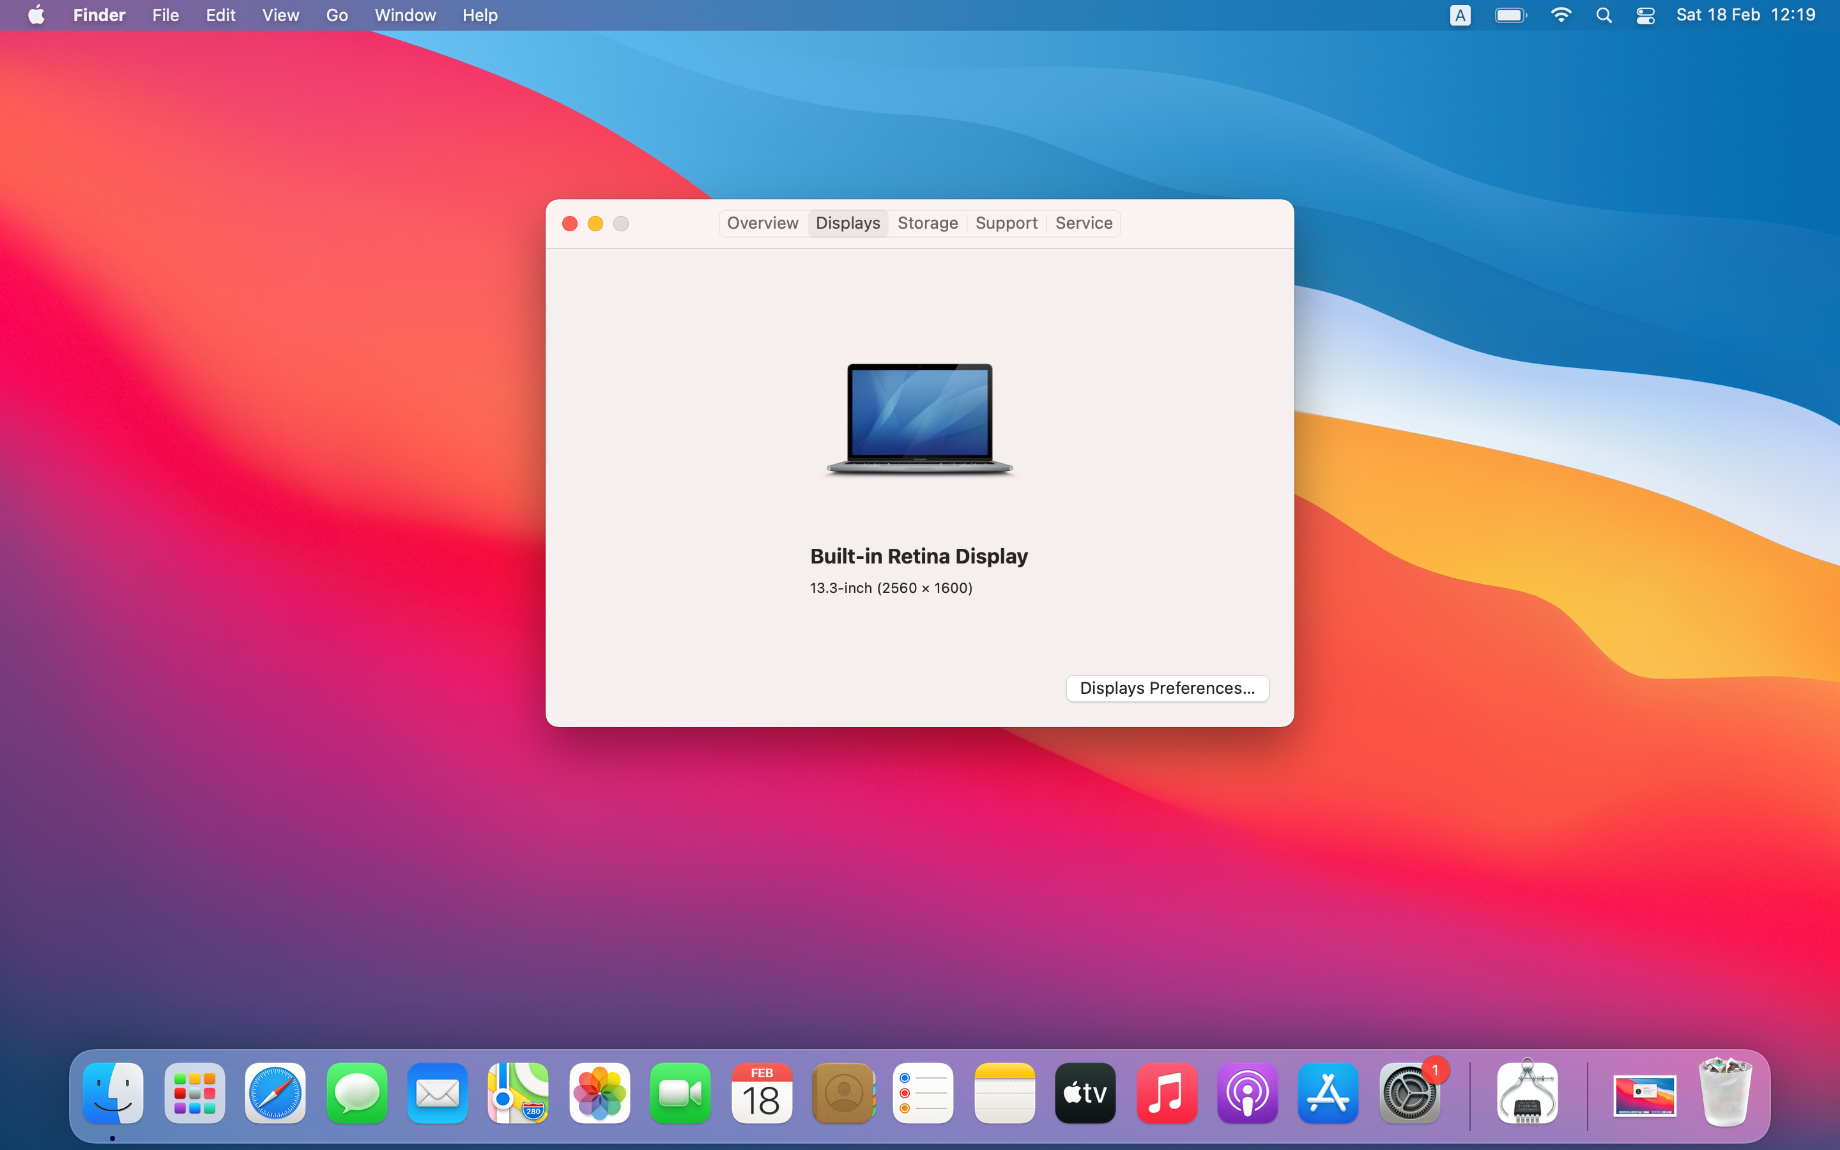Image resolution: width=1840 pixels, height=1150 pixels.
Task: Open the Trash in the Dock
Action: (x=1725, y=1094)
